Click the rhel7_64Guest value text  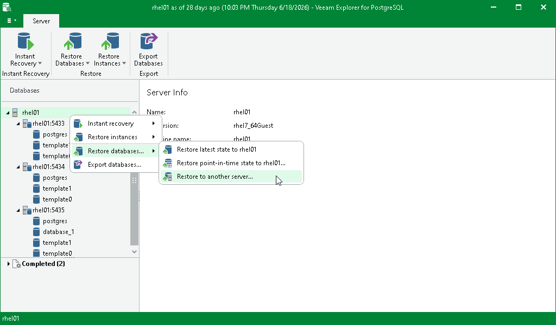[253, 126]
